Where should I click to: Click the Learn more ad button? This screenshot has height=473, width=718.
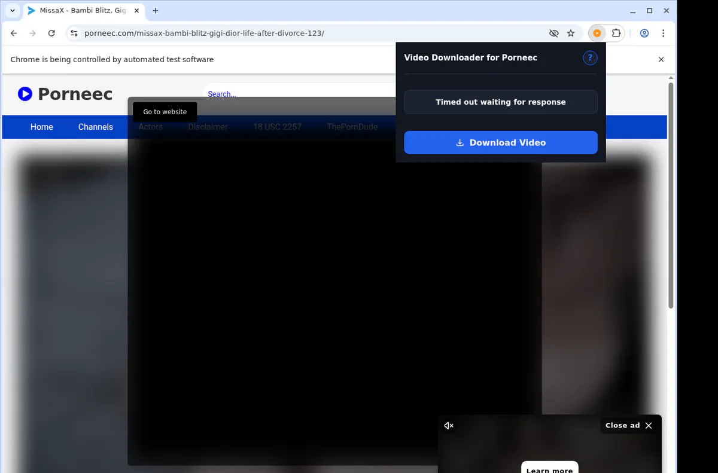549,468
